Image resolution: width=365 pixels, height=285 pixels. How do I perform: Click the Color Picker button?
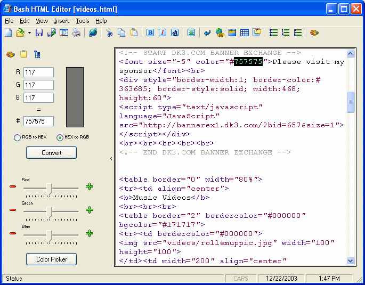click(51, 259)
